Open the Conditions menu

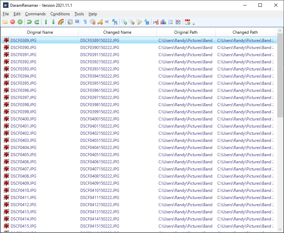click(60, 14)
